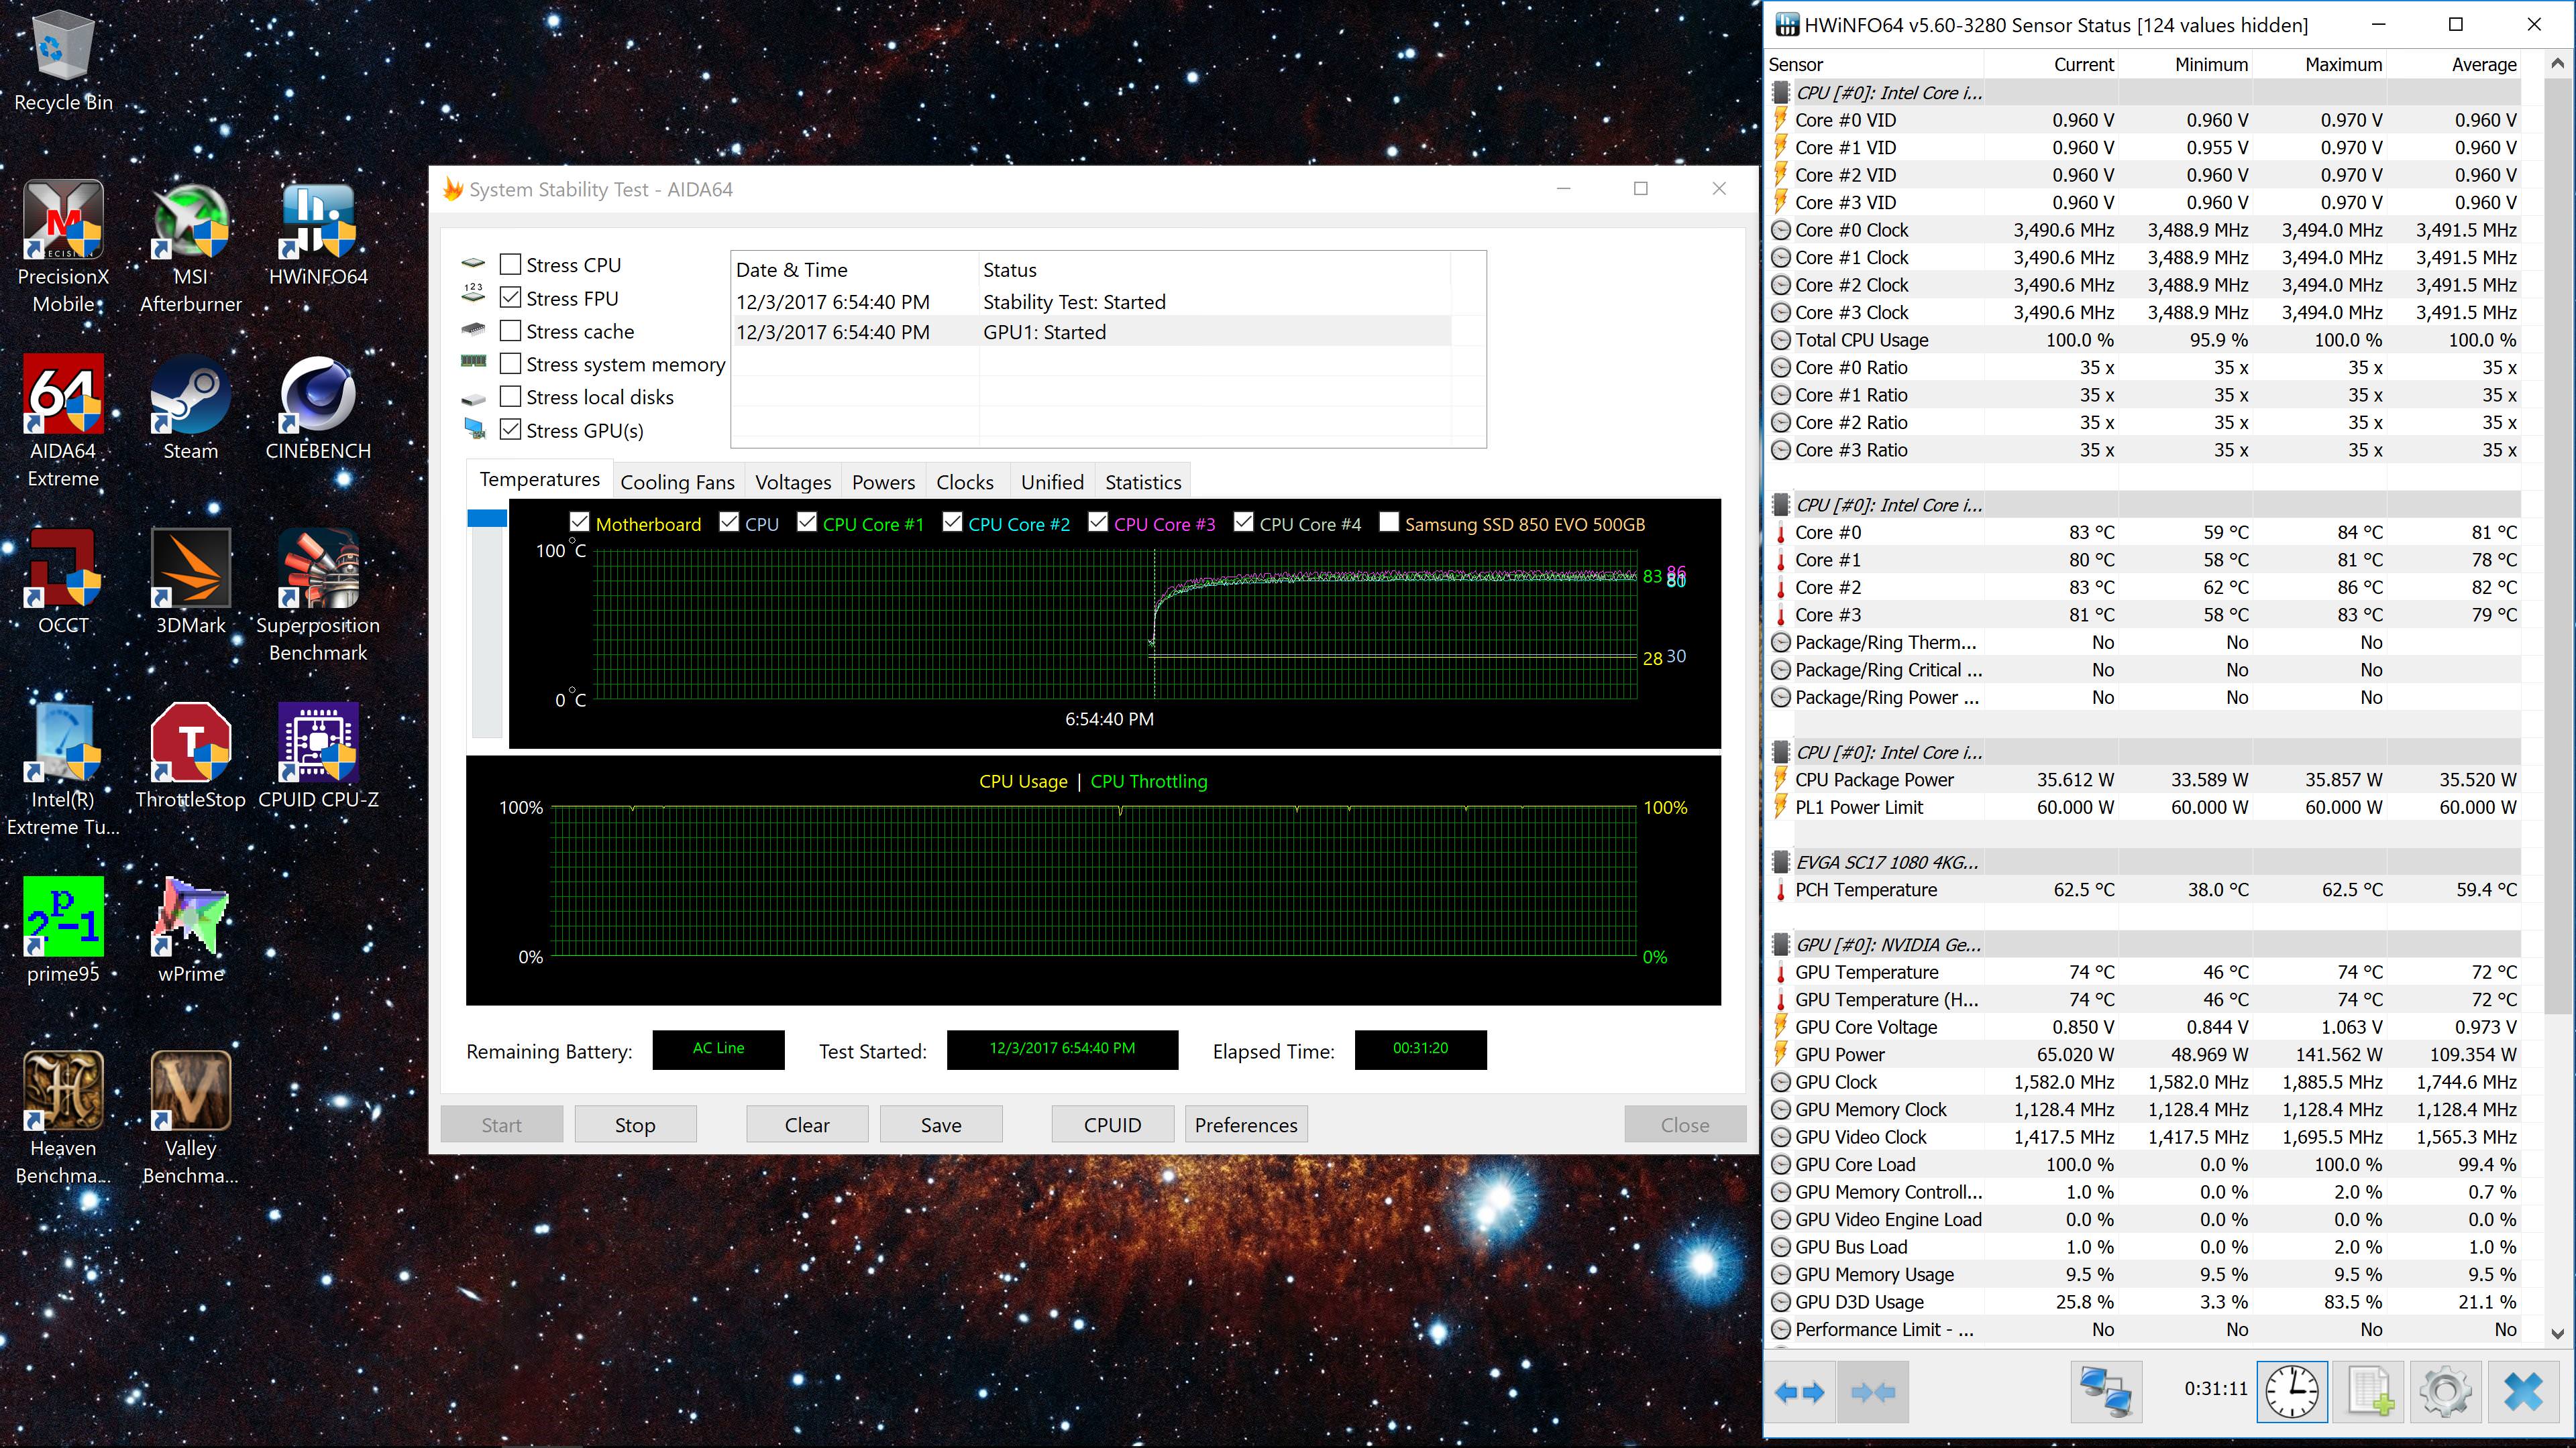Screen dimensions: 2576x1448
Task: Toggle the CPU Core #1 graph checkbox
Action: (806, 523)
